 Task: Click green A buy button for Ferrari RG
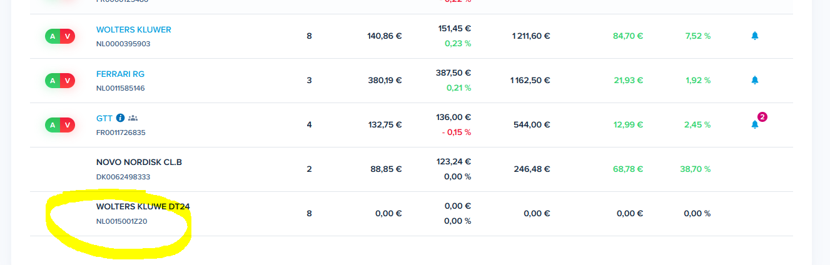[53, 81]
